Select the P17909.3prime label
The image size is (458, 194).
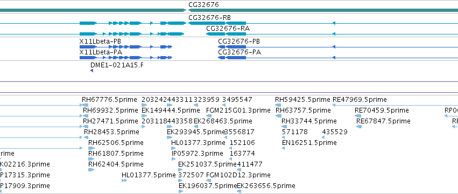point(25,186)
